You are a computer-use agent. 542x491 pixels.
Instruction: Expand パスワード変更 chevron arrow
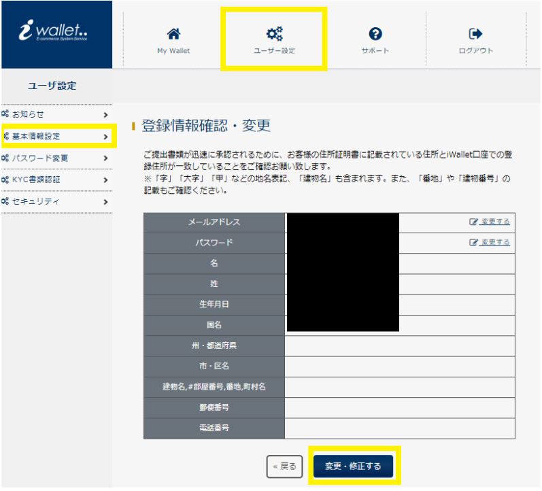coord(106,158)
